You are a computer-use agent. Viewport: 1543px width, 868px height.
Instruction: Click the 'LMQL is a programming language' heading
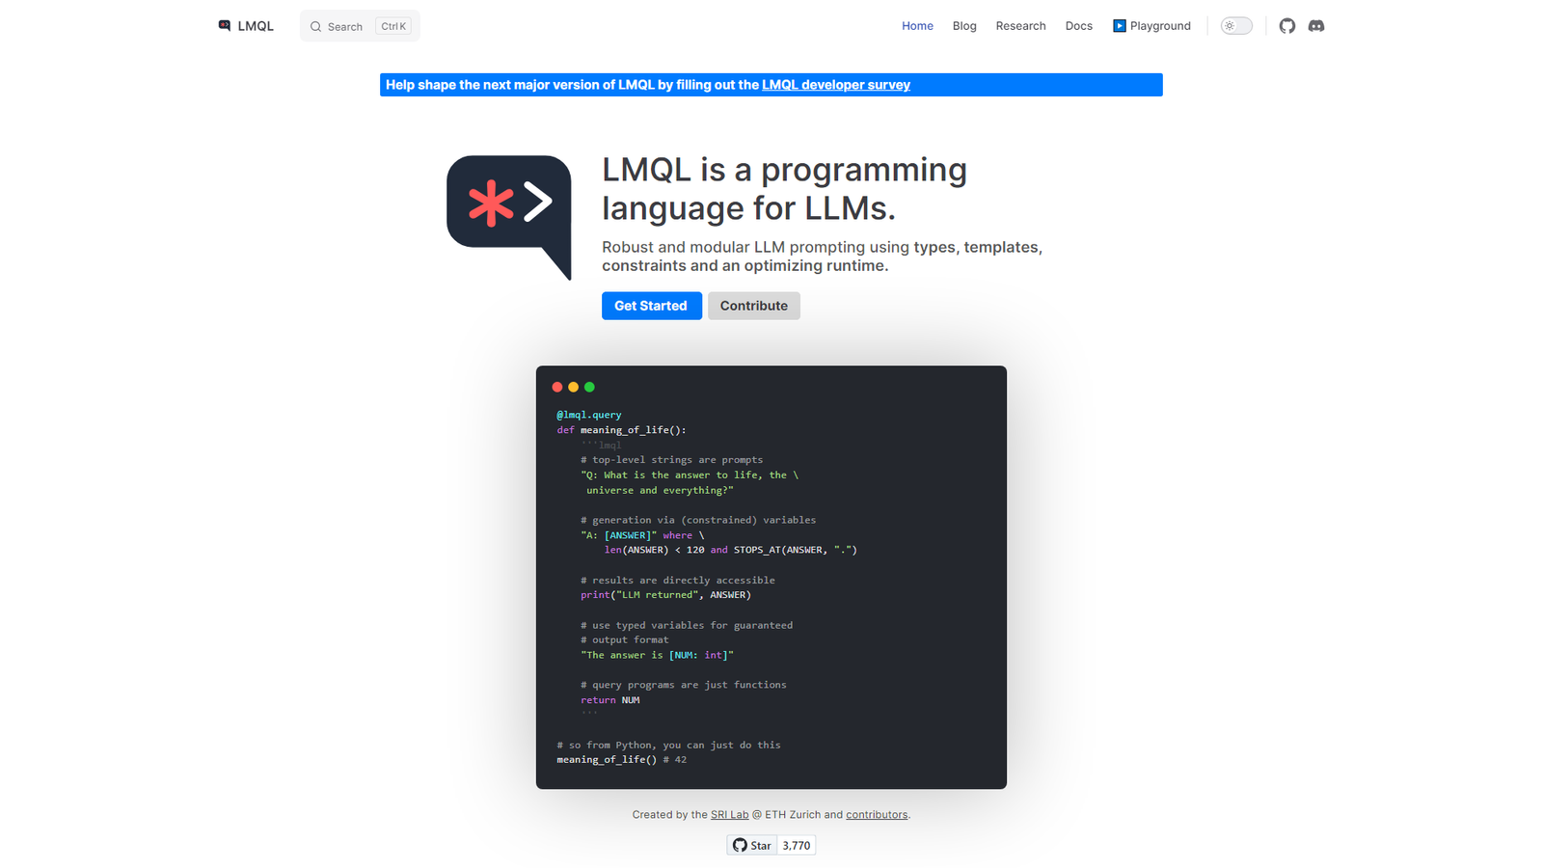tap(785, 189)
